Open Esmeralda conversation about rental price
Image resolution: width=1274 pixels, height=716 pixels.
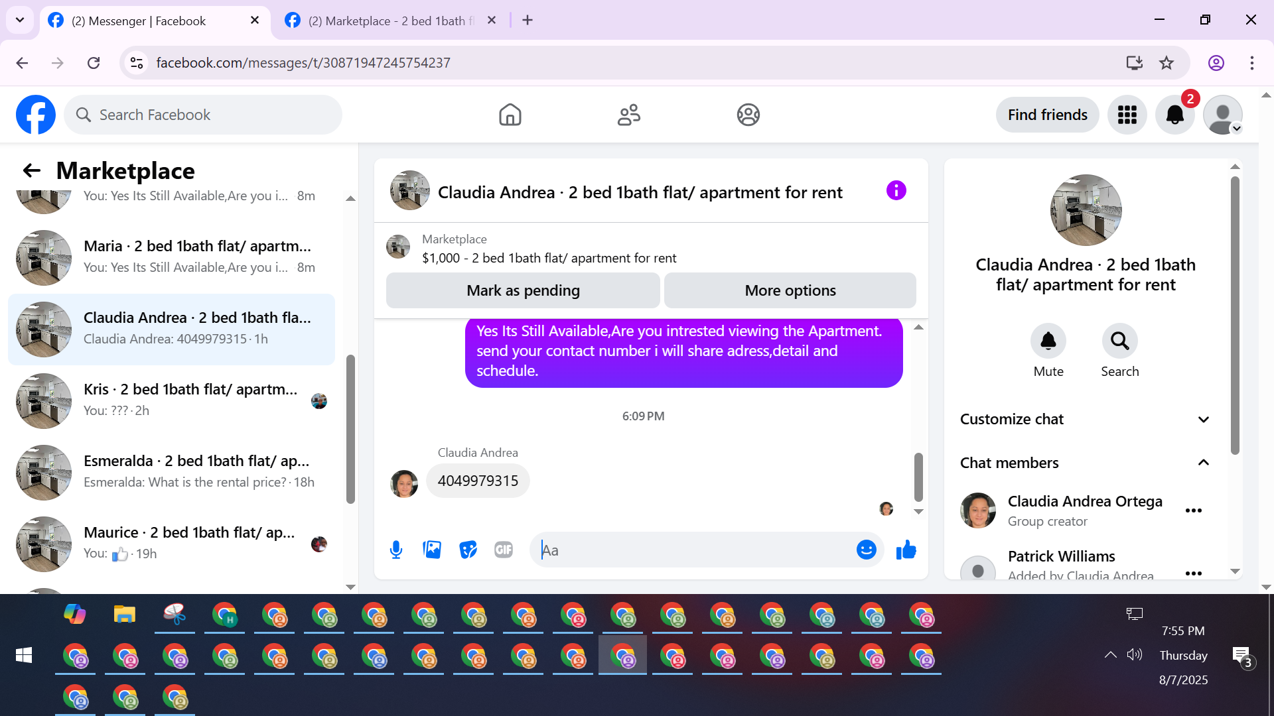click(171, 472)
